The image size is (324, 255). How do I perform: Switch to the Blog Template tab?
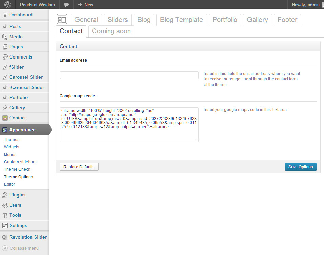181,20
